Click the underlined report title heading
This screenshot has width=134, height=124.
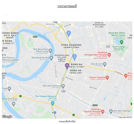tap(67, 6)
